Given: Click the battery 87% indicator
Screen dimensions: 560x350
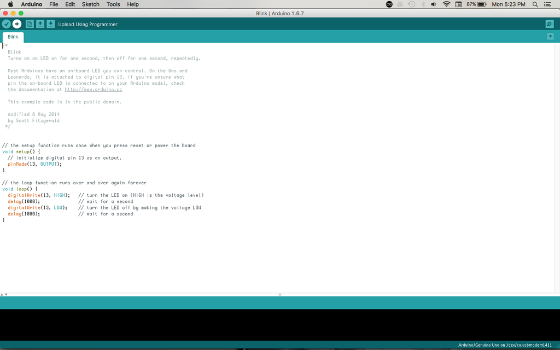Looking at the screenshot, I should point(476,4).
